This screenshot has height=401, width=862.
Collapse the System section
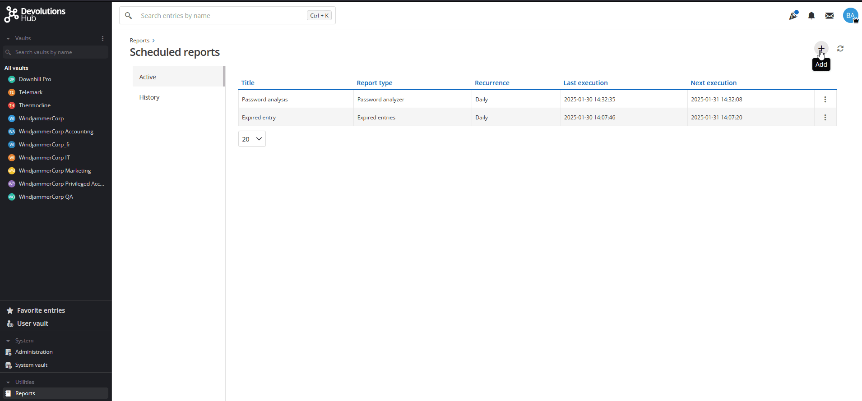click(8, 341)
